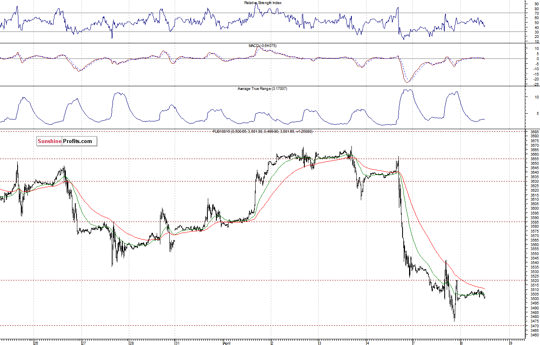Screen dimensions: 540x345
Task: Click the 30 level on the RSI axis
Action: click(536, 32)
